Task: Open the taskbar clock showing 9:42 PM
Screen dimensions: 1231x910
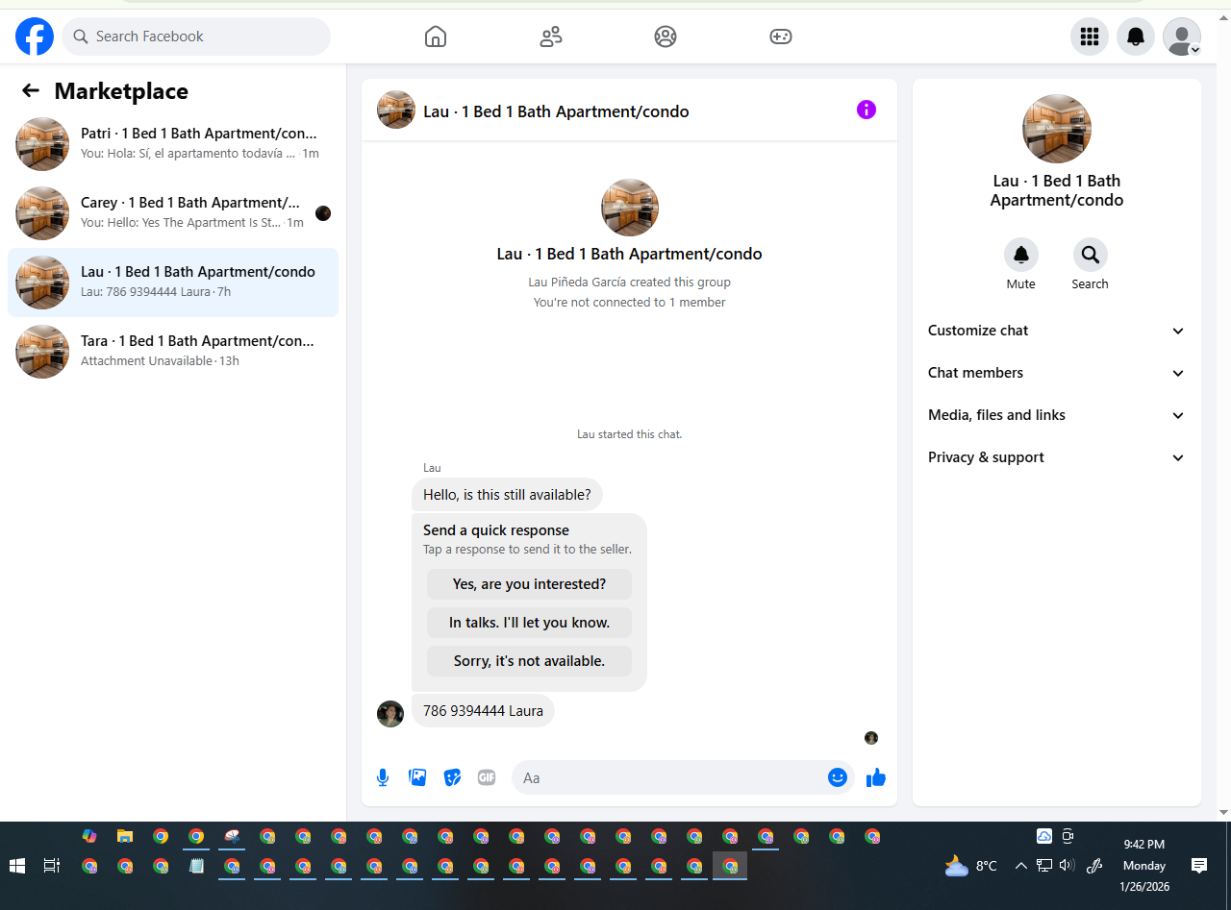Action: click(1144, 866)
